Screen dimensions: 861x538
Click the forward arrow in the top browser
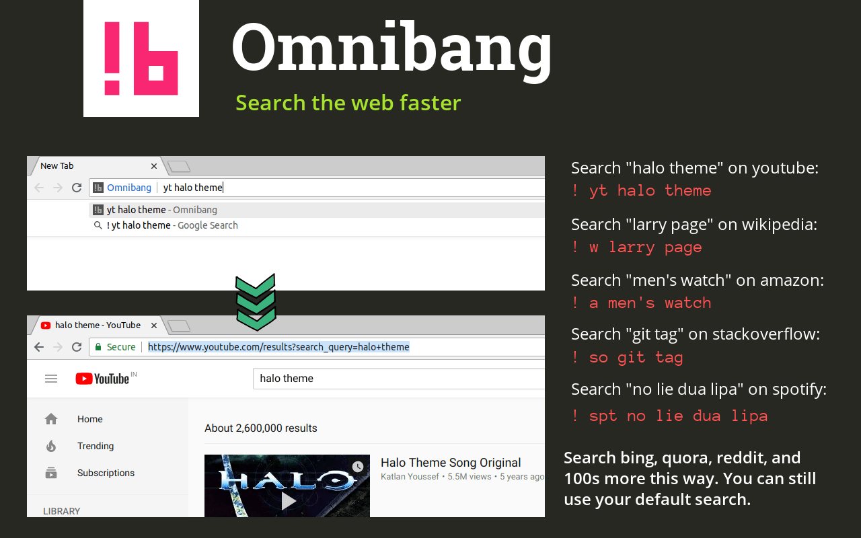[x=57, y=187]
